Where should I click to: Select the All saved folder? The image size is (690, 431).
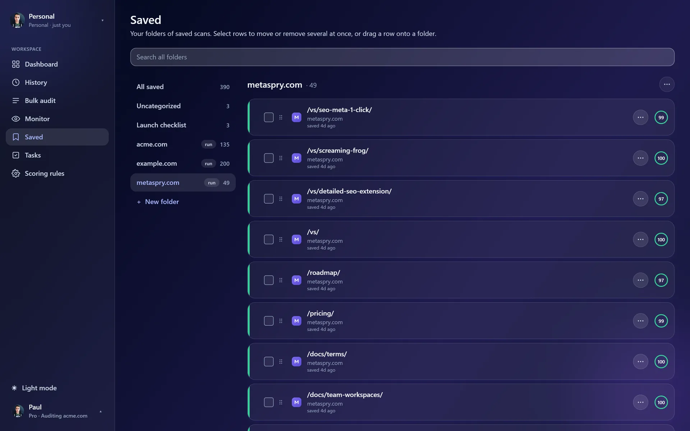(x=183, y=87)
